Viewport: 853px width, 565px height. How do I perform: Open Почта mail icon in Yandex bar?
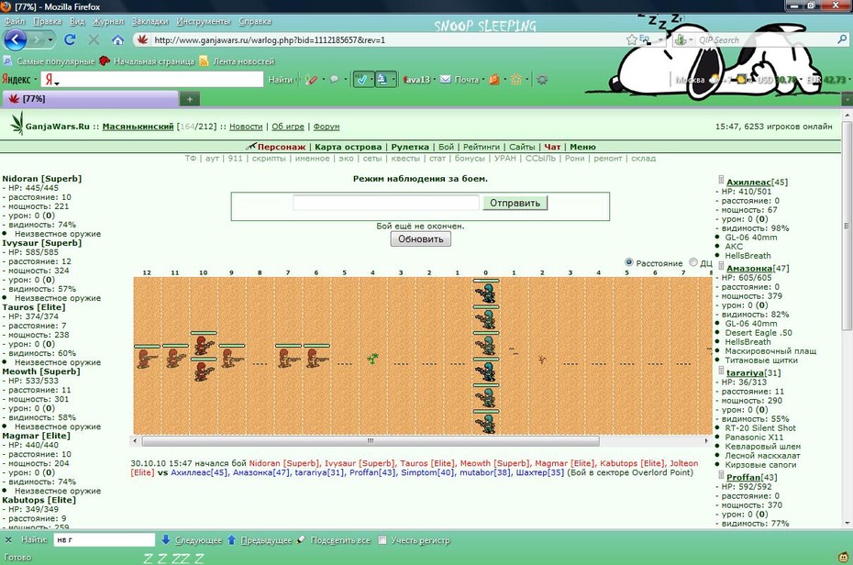pyautogui.click(x=461, y=80)
